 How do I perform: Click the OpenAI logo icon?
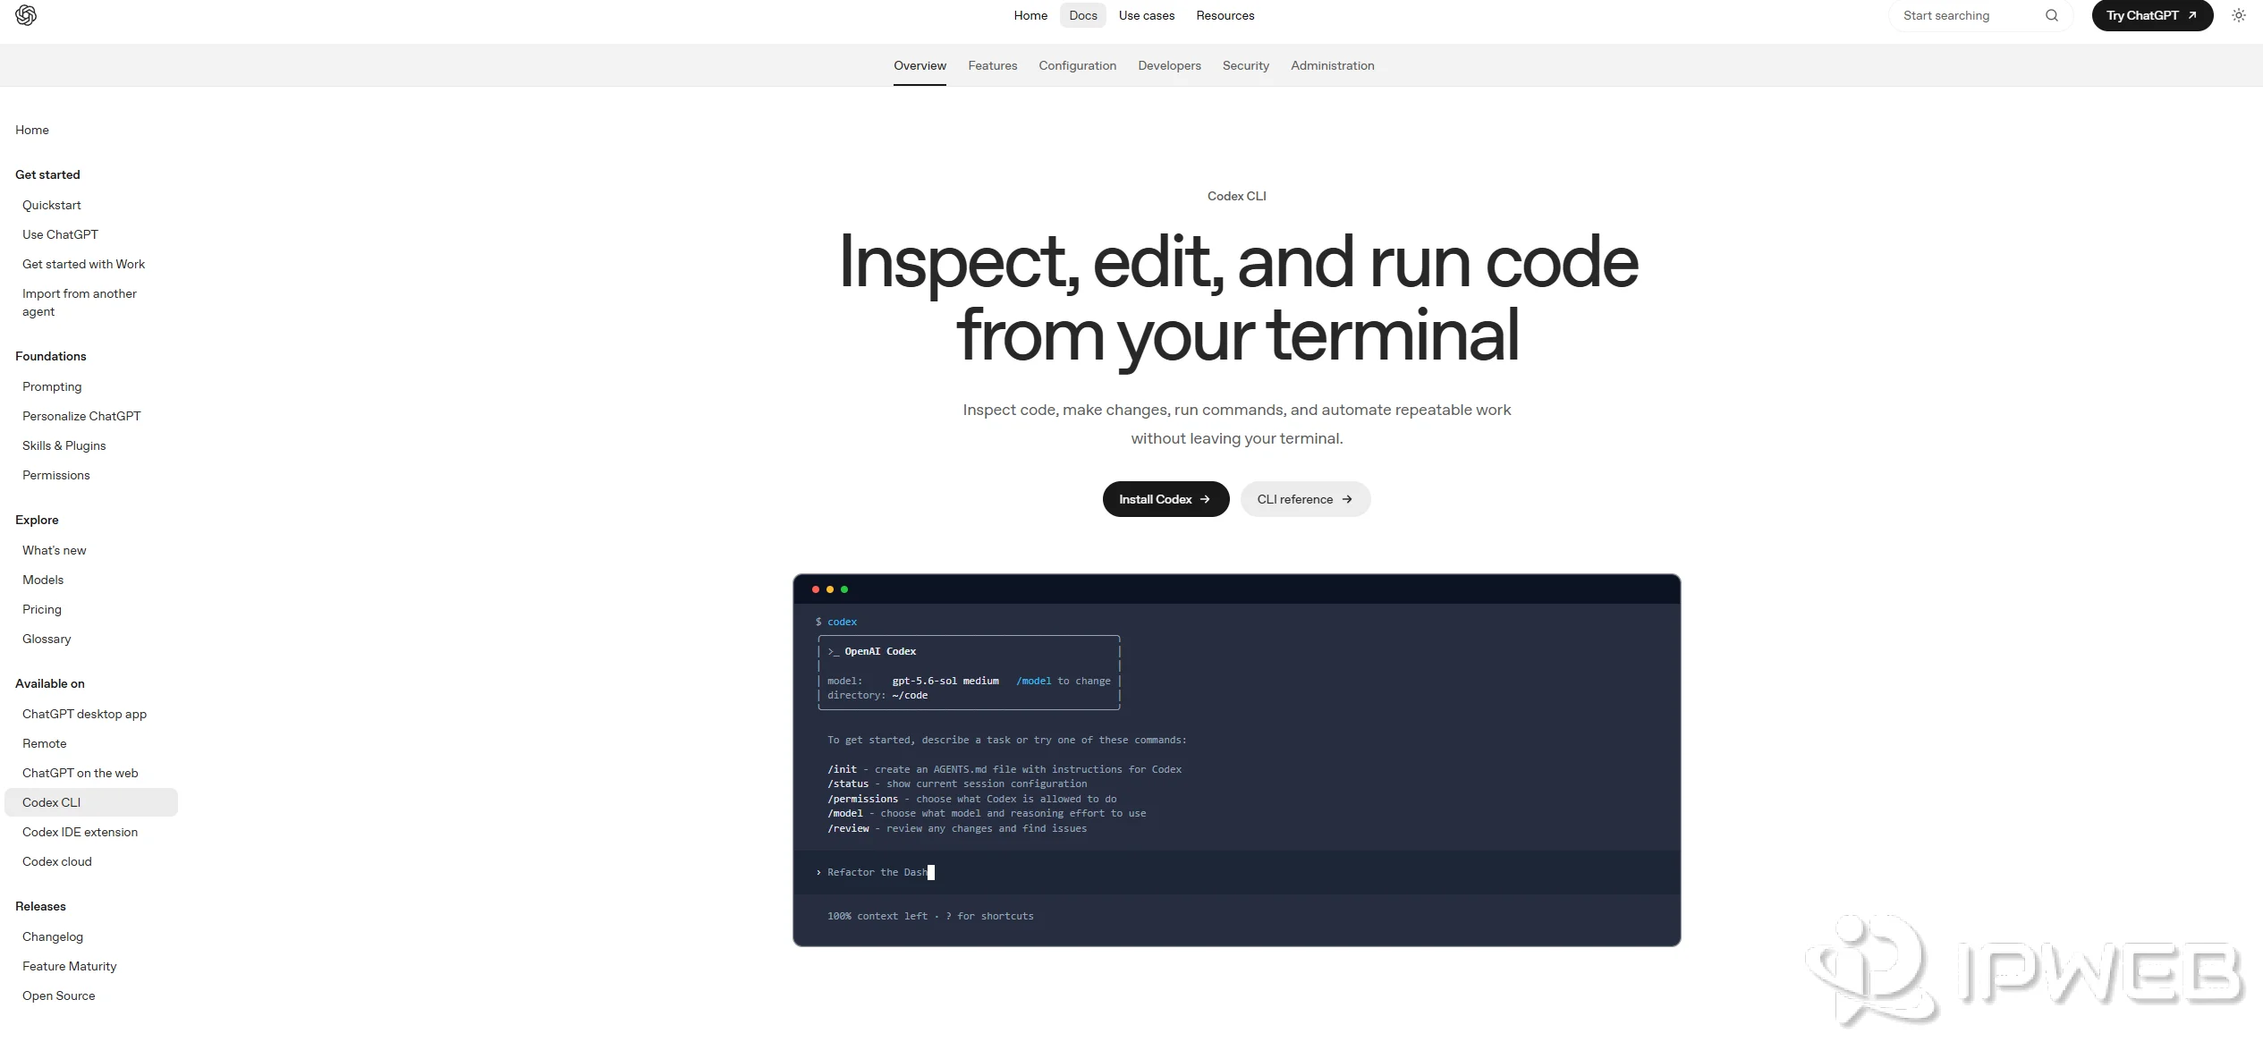click(26, 15)
